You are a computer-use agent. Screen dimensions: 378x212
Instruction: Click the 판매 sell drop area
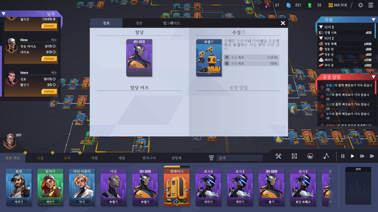pos(358,186)
